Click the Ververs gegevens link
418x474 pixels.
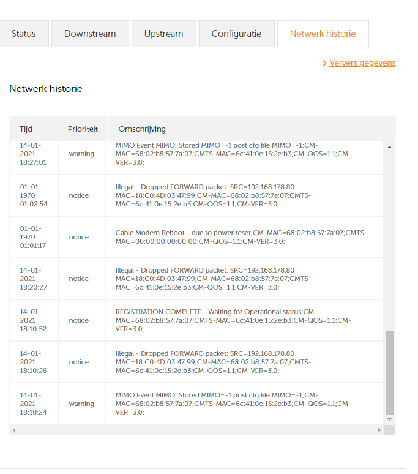point(362,63)
